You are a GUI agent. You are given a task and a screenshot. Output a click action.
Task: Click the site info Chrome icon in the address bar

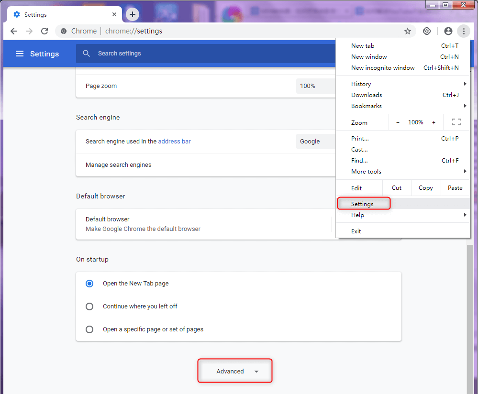(x=64, y=31)
